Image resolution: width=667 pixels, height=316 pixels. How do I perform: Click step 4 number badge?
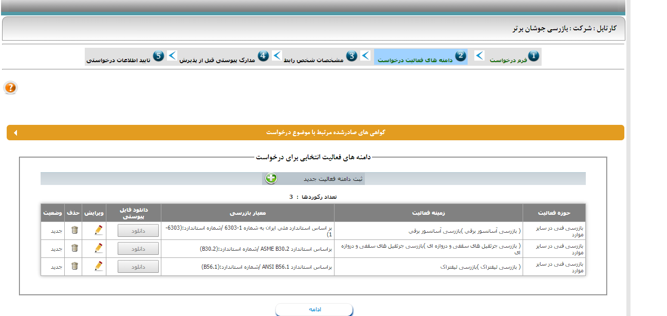[263, 56]
